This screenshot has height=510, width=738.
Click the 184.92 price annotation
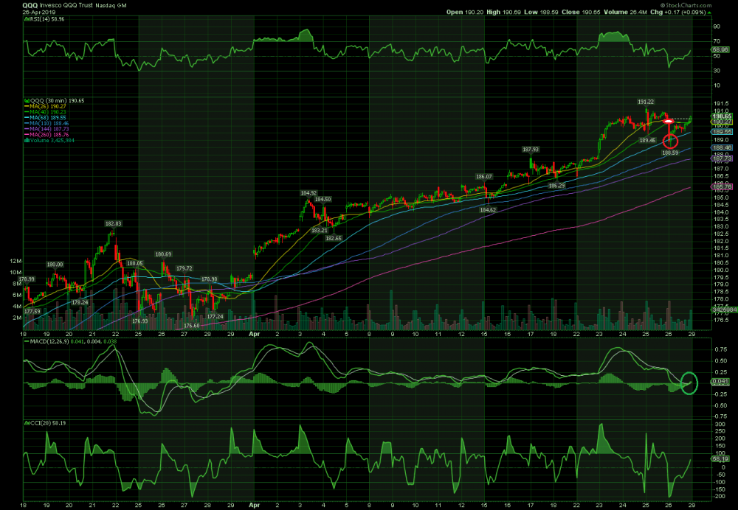pyautogui.click(x=308, y=193)
